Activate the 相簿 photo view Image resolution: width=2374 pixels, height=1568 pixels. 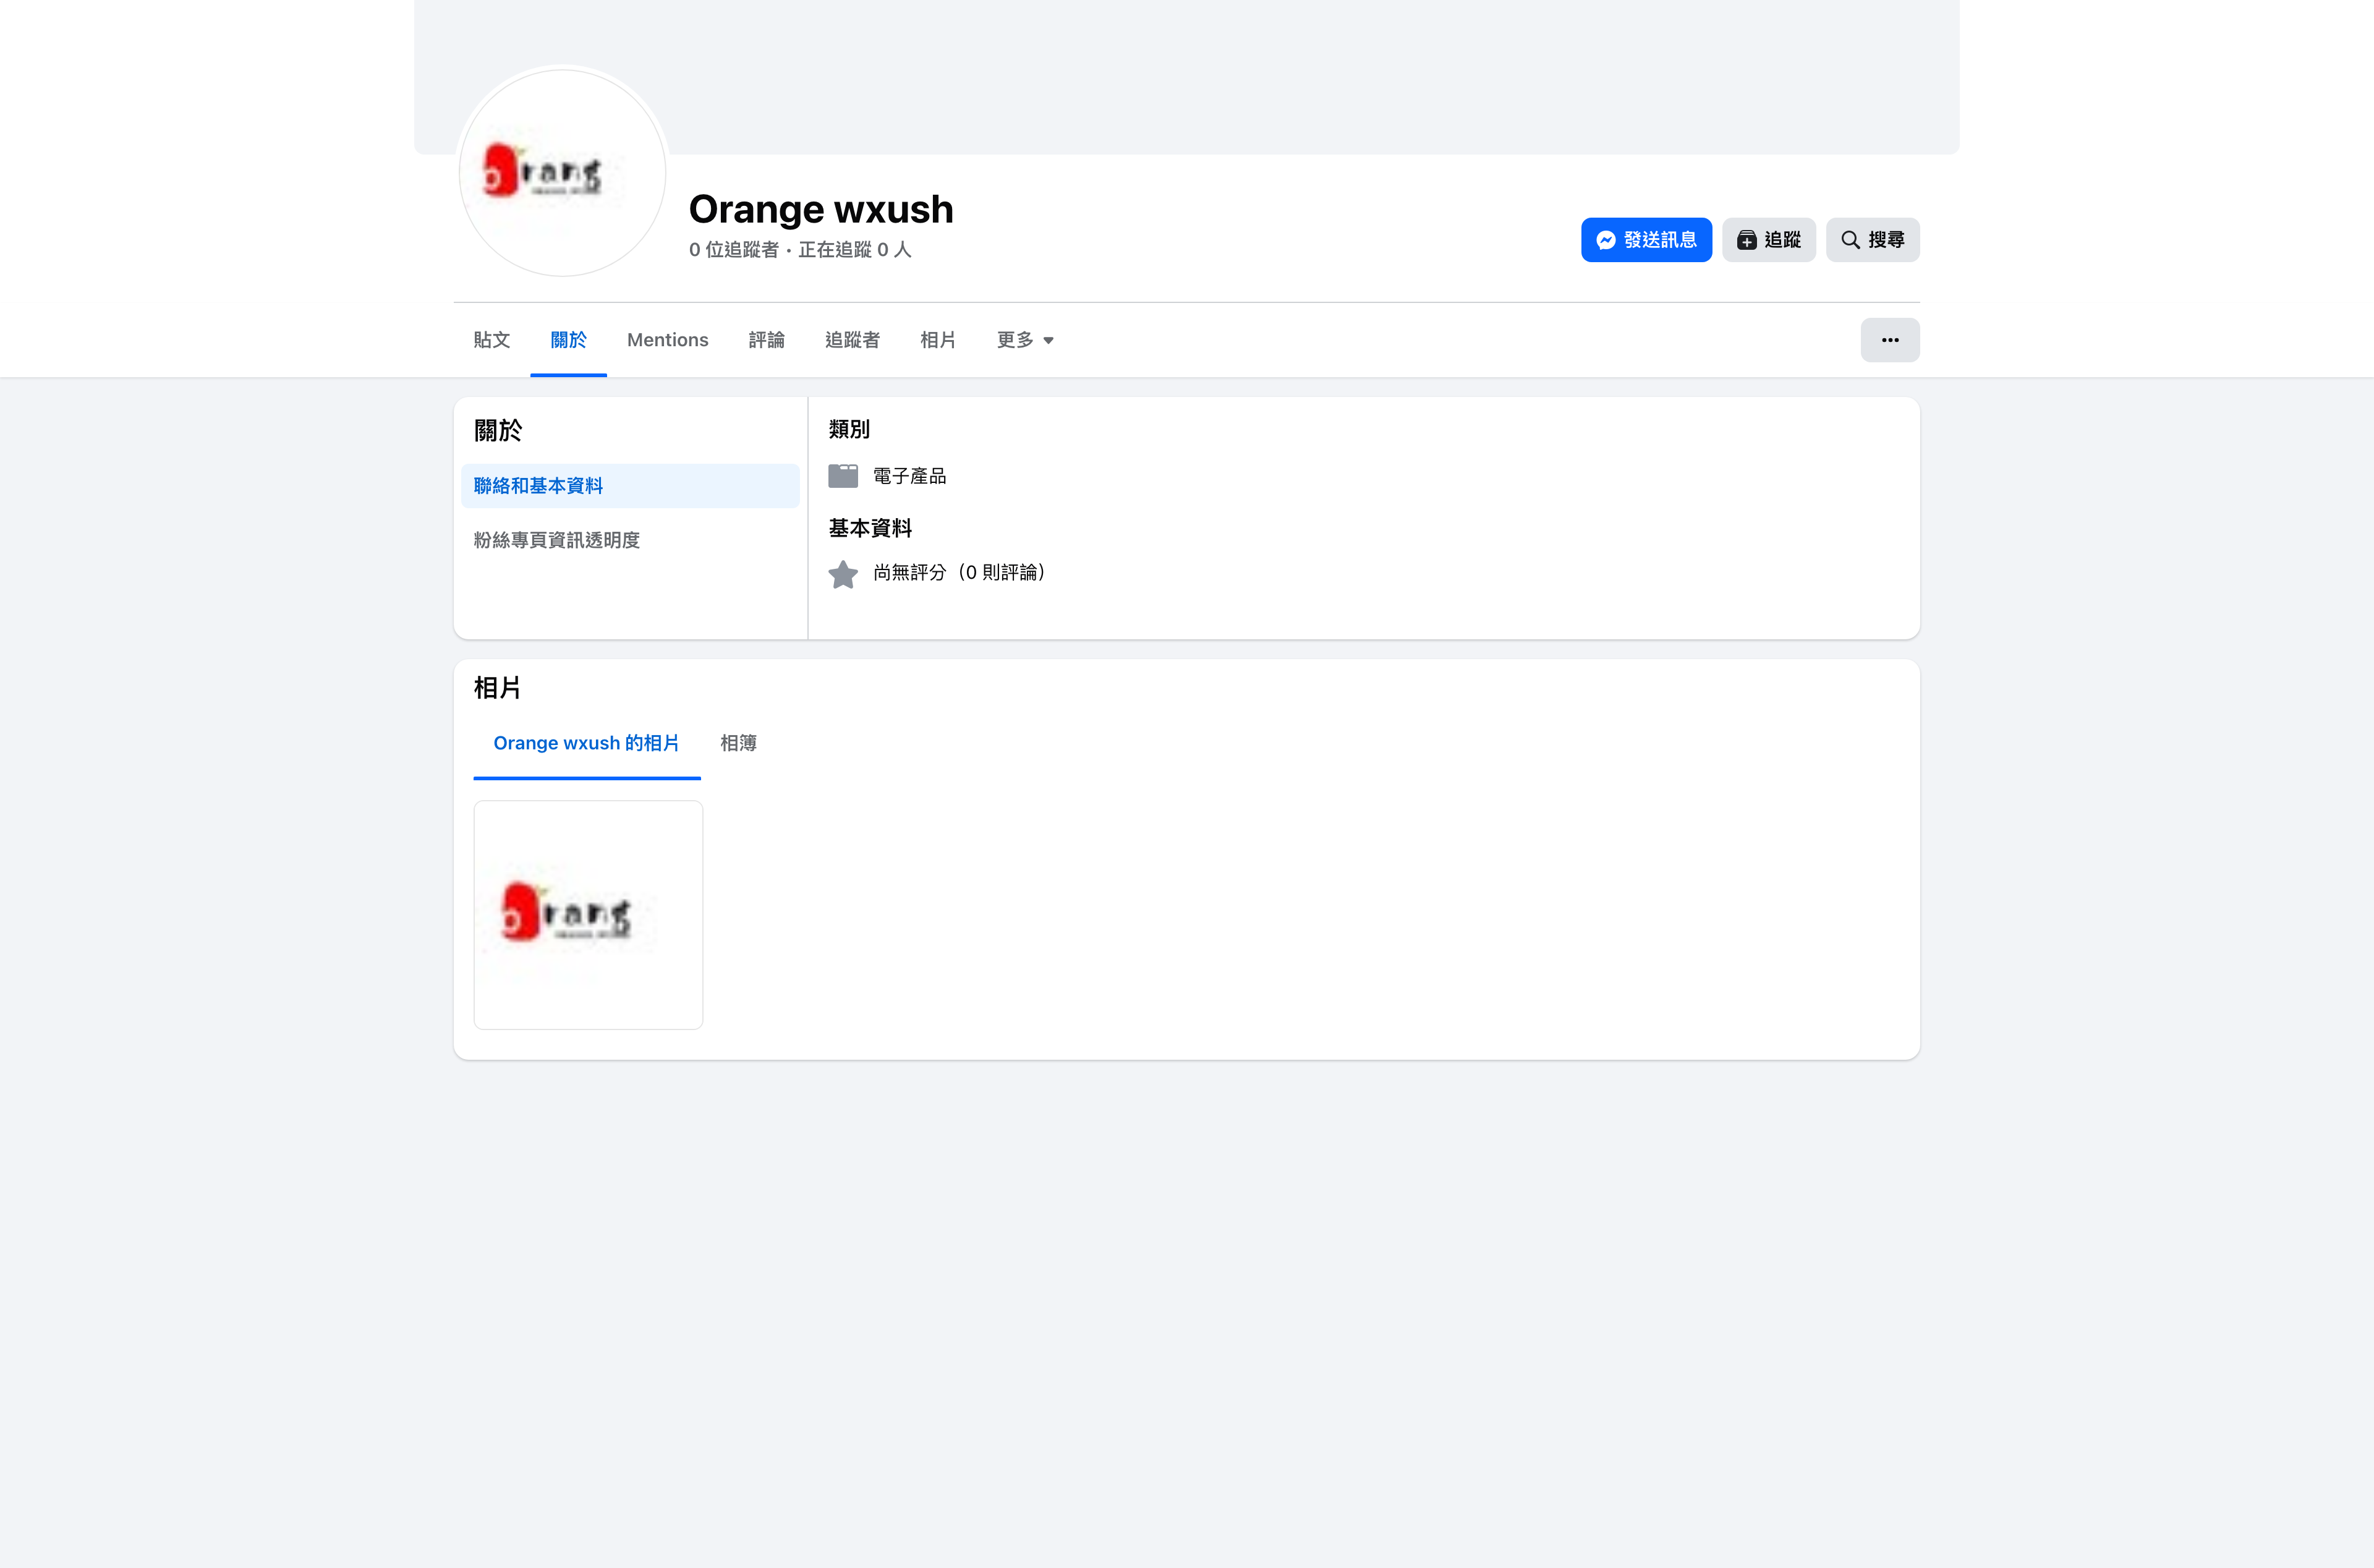tap(738, 743)
